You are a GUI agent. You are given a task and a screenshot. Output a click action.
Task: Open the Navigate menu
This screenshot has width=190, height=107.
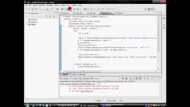click(x=50, y=5)
